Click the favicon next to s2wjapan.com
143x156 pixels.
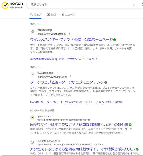coord(33,74)
